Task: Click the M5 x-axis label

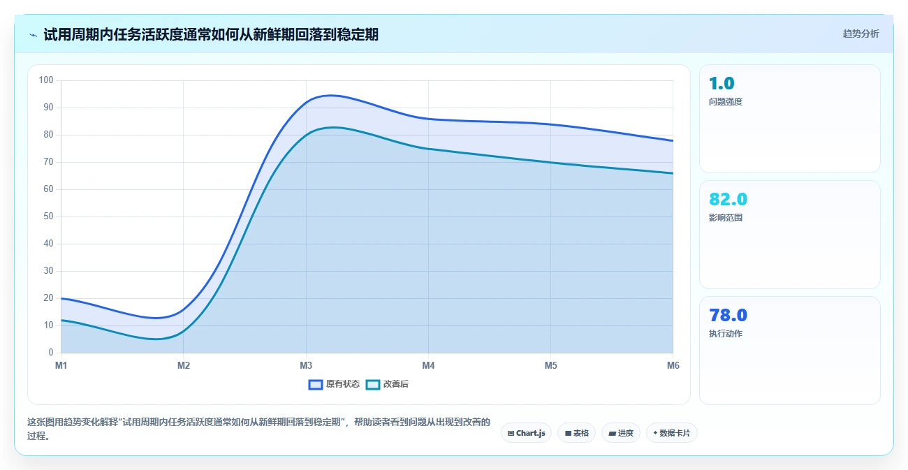Action: 550,365
